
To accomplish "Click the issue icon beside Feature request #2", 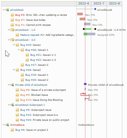I will [17, 35].
